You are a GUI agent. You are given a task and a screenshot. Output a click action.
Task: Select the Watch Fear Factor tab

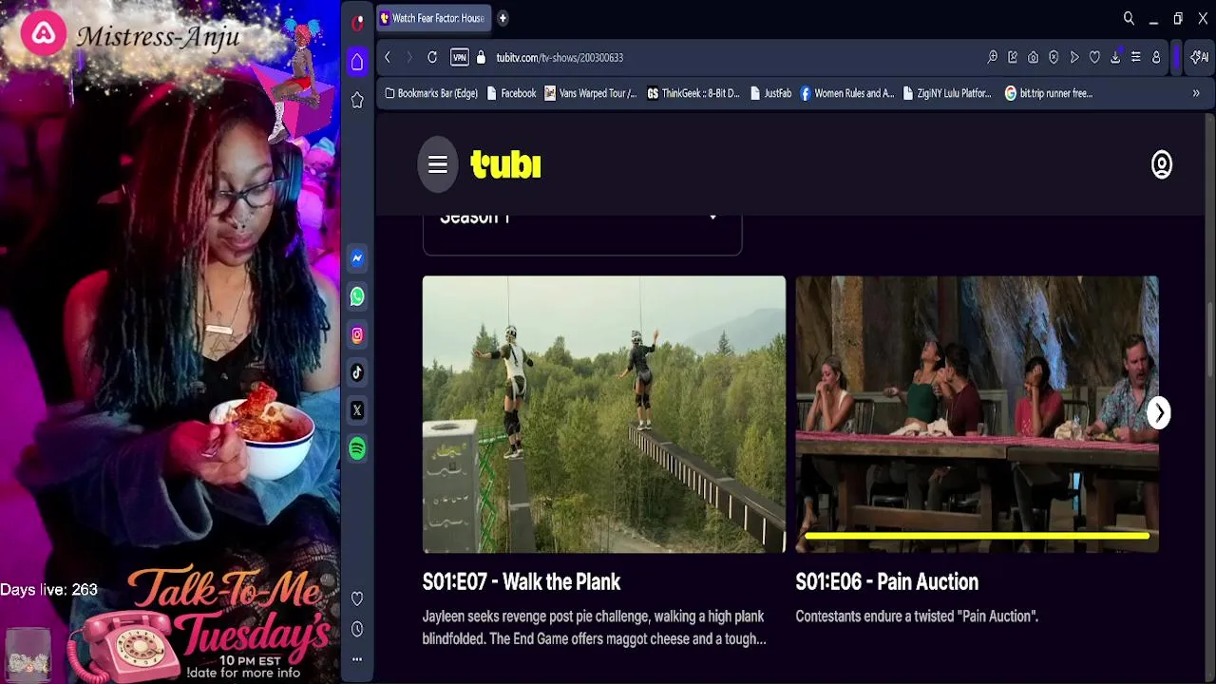[433, 18]
